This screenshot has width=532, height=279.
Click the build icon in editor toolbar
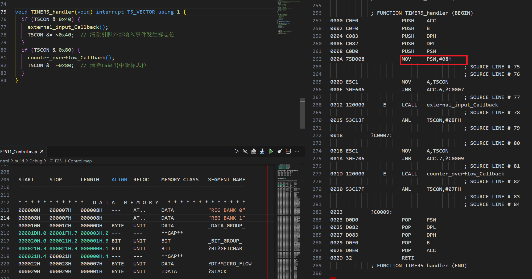[254, 151]
